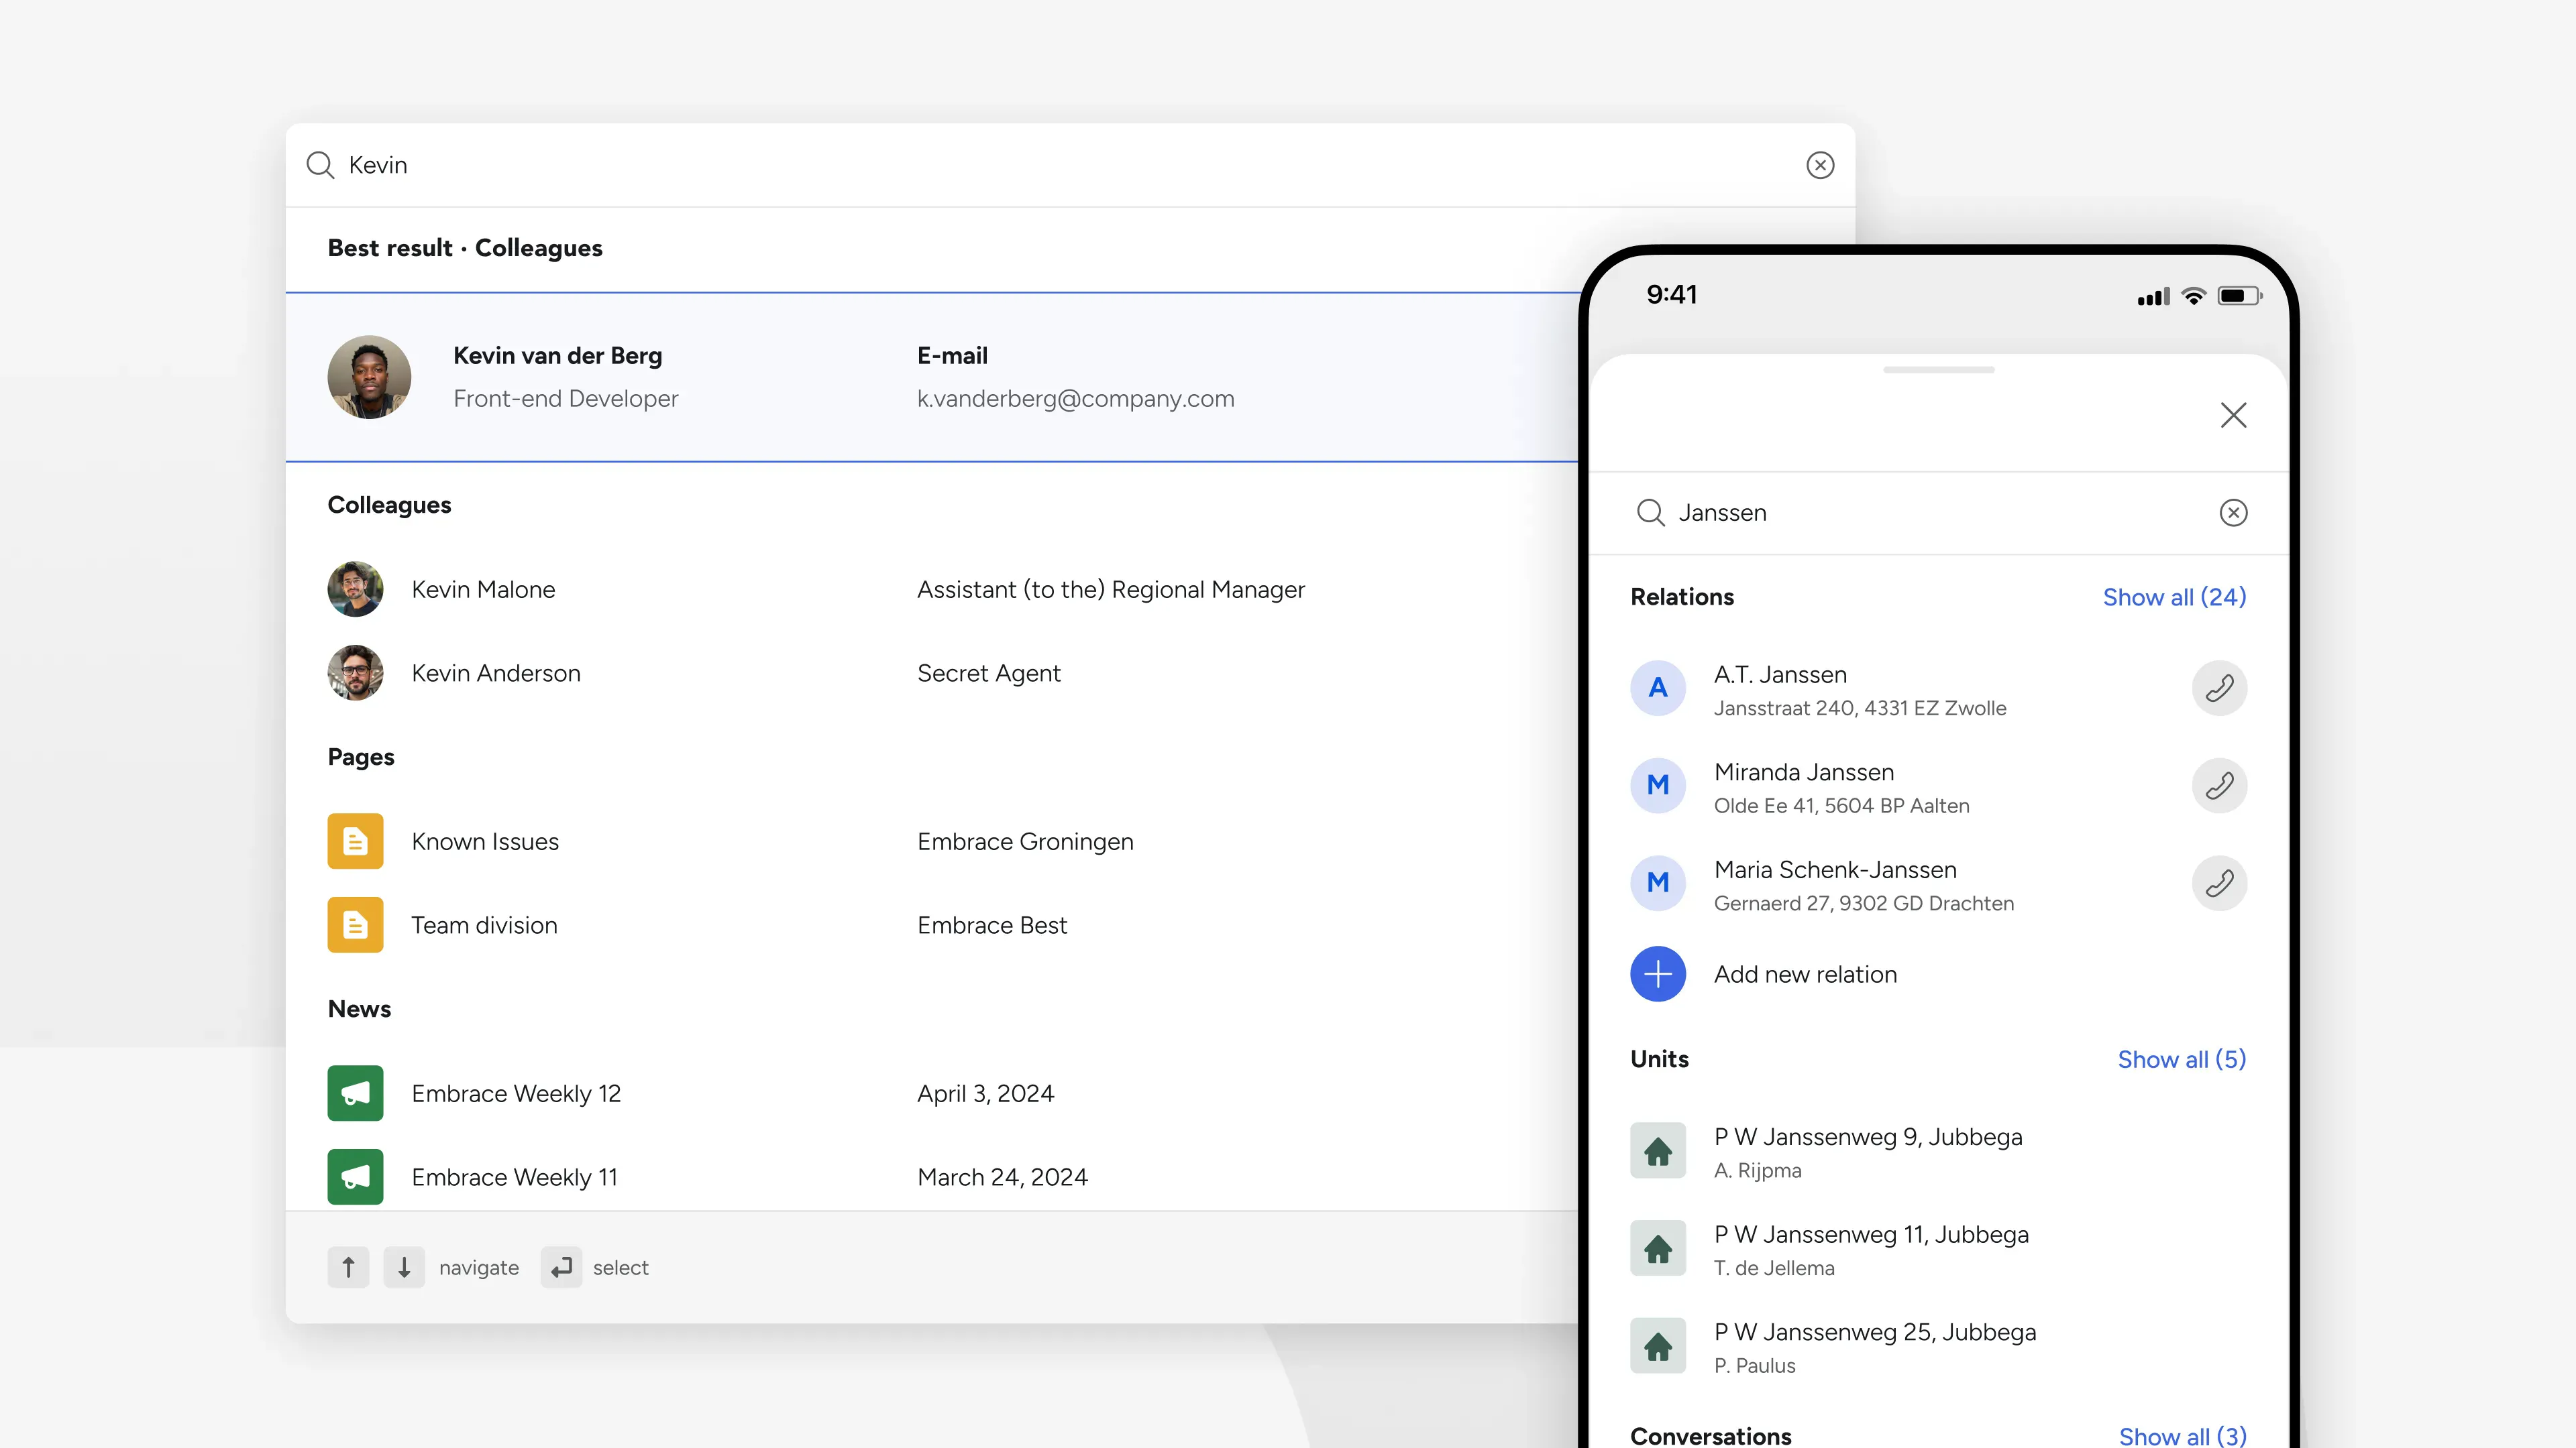Call Miranda Janssen via the phone icon
Viewport: 2576px width, 1448px height.
pyautogui.click(x=2219, y=786)
